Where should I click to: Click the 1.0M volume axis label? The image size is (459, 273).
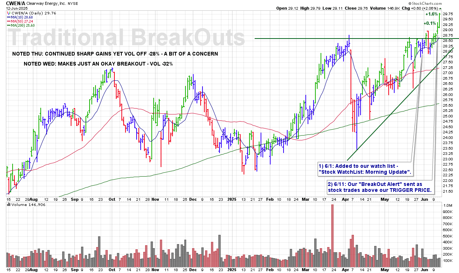pyautogui.click(x=446, y=206)
